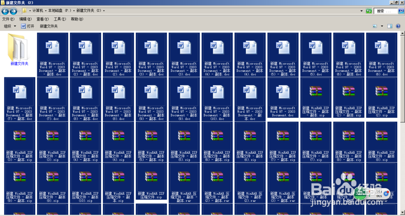Expand the 本地磁盘 (F:) breadcrumb arrow
The width and height of the screenshot is (405, 216).
pyautogui.click(x=74, y=11)
